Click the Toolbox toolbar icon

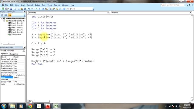pyautogui.click(x=60, y=9)
